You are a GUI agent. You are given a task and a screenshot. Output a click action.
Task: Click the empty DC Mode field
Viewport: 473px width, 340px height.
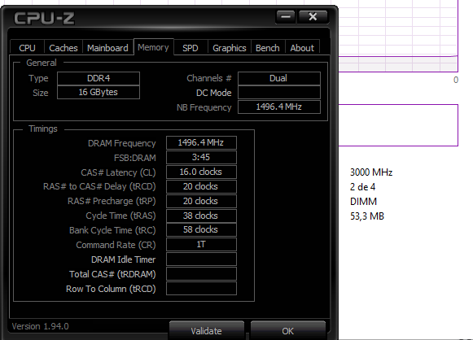279,93
